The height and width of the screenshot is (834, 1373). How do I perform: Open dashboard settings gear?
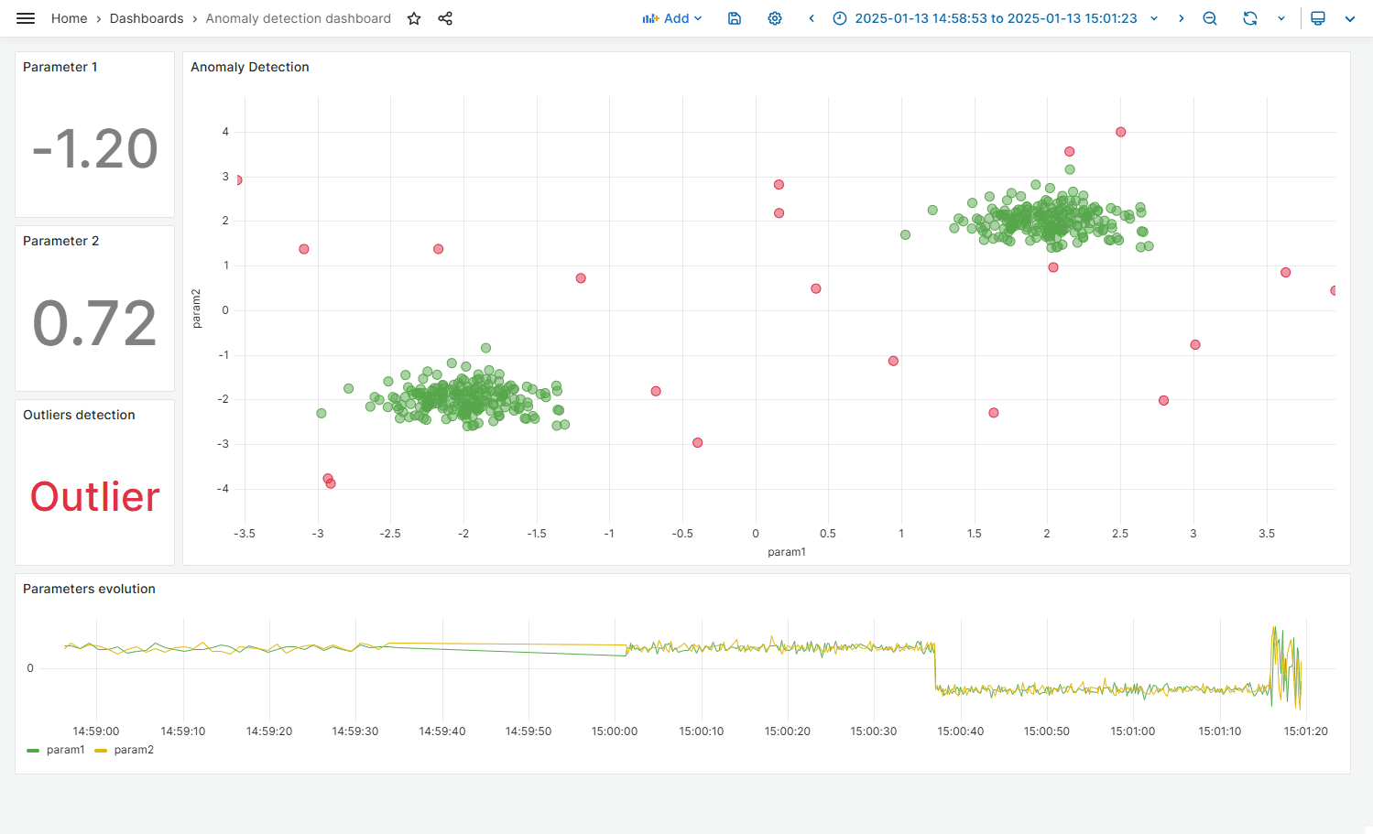pyautogui.click(x=775, y=18)
